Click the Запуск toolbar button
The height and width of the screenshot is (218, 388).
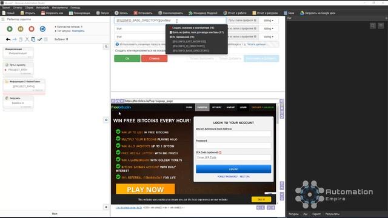pos(102,13)
